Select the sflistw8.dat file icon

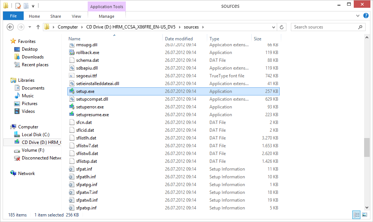72,154
